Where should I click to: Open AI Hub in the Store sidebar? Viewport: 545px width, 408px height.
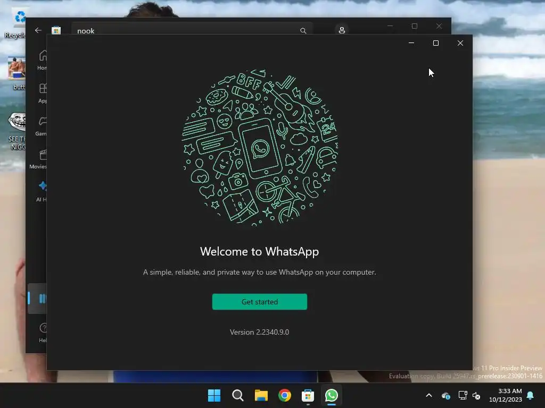(x=42, y=191)
